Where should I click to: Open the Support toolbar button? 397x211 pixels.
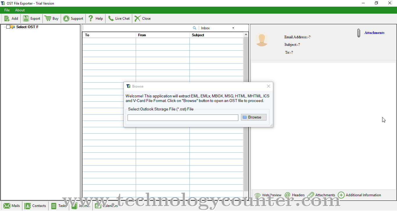coord(73,19)
